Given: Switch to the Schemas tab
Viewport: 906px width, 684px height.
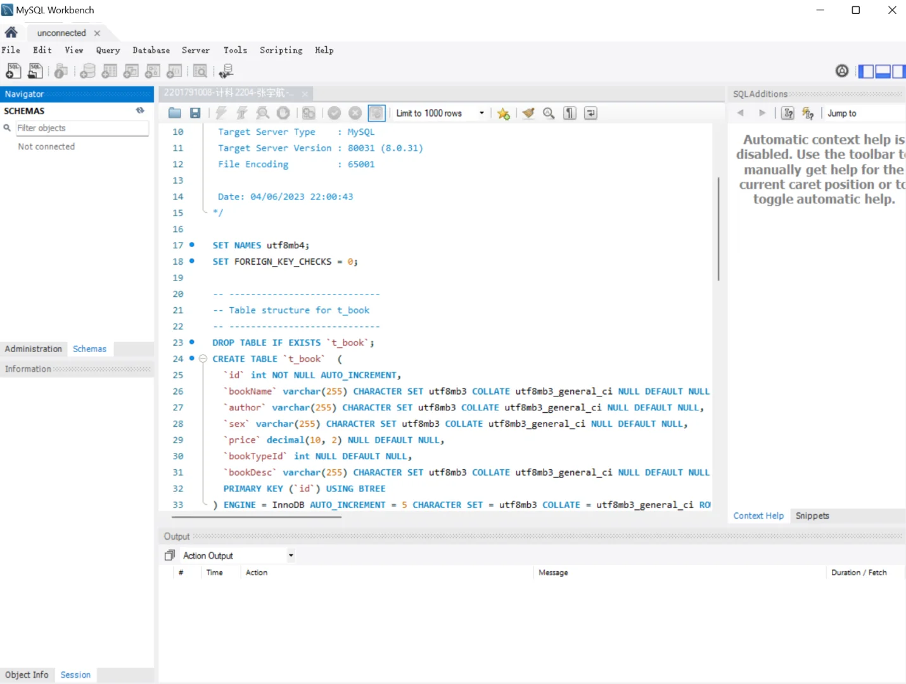Looking at the screenshot, I should [89, 349].
